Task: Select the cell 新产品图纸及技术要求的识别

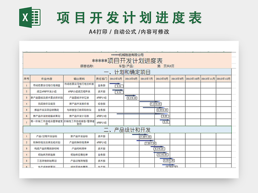Action: [47, 97]
